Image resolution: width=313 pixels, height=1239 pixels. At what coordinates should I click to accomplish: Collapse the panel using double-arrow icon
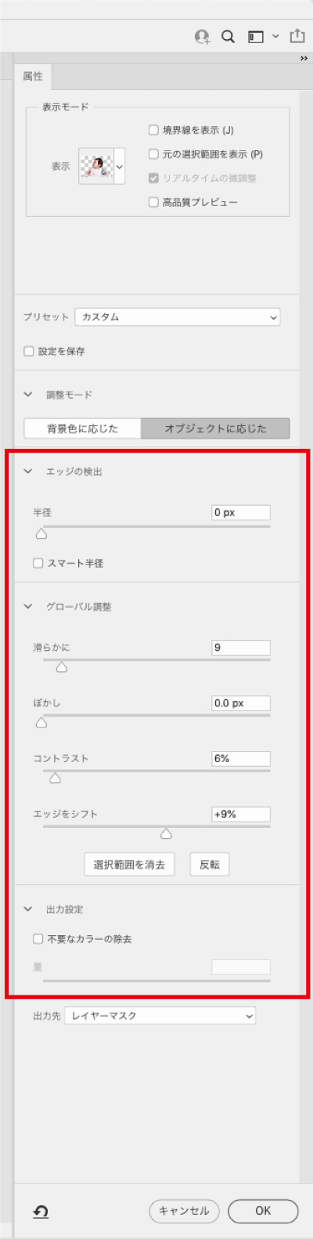304,59
